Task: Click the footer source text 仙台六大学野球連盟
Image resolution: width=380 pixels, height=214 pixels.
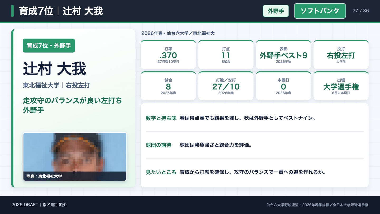Action: pyautogui.click(x=317, y=205)
